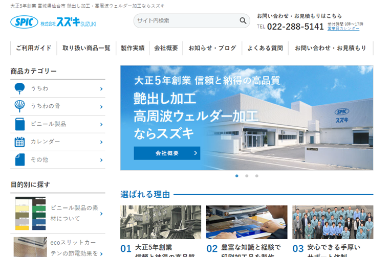Open the 会社概要 menu item
Screen dimensions: 390x257
[x=166, y=48]
